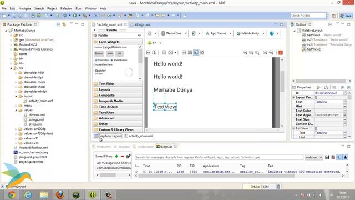Viewport: 355px width, 200px height.
Task: Click Edit saved filter icon
Action: pyautogui.click(x=128, y=156)
